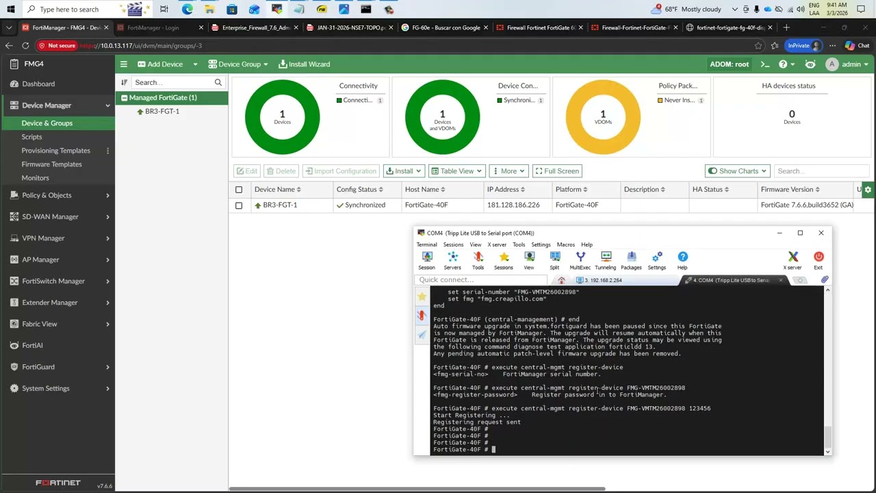Screen dimensions: 876x493
Task: Open the More actions dropdown
Action: coord(508,171)
